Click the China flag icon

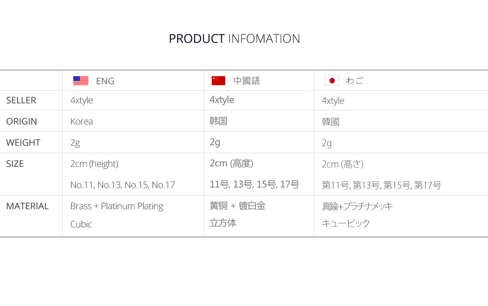tap(218, 81)
